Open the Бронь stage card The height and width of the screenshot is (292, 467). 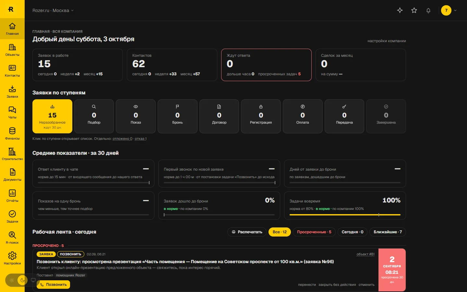(177, 116)
